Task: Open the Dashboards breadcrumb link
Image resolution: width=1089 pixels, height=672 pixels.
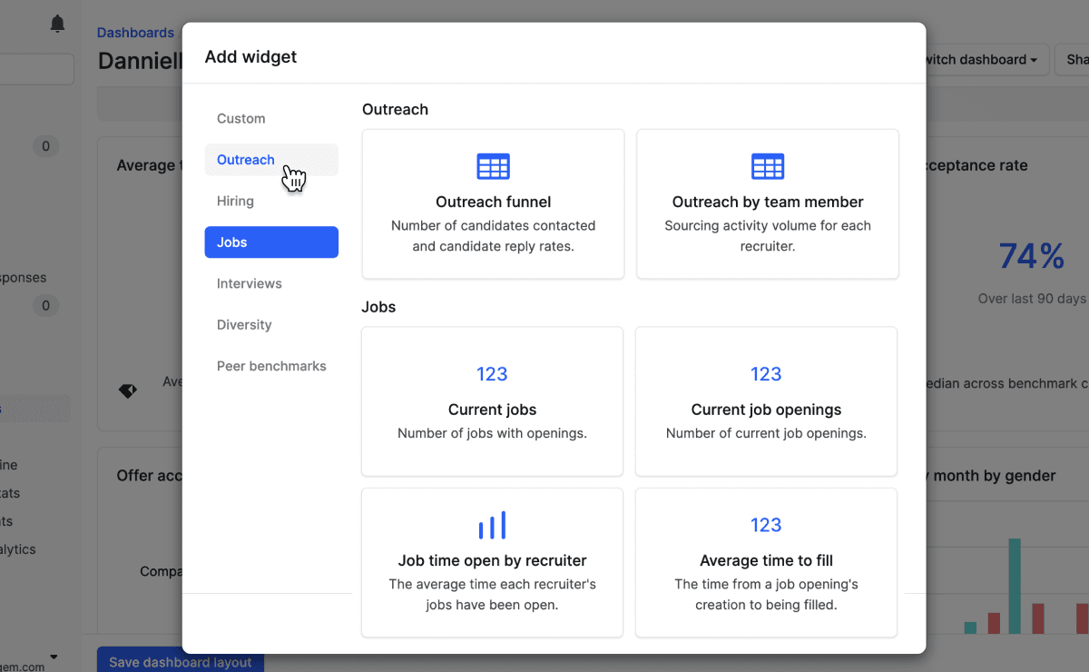Action: pyautogui.click(x=135, y=33)
